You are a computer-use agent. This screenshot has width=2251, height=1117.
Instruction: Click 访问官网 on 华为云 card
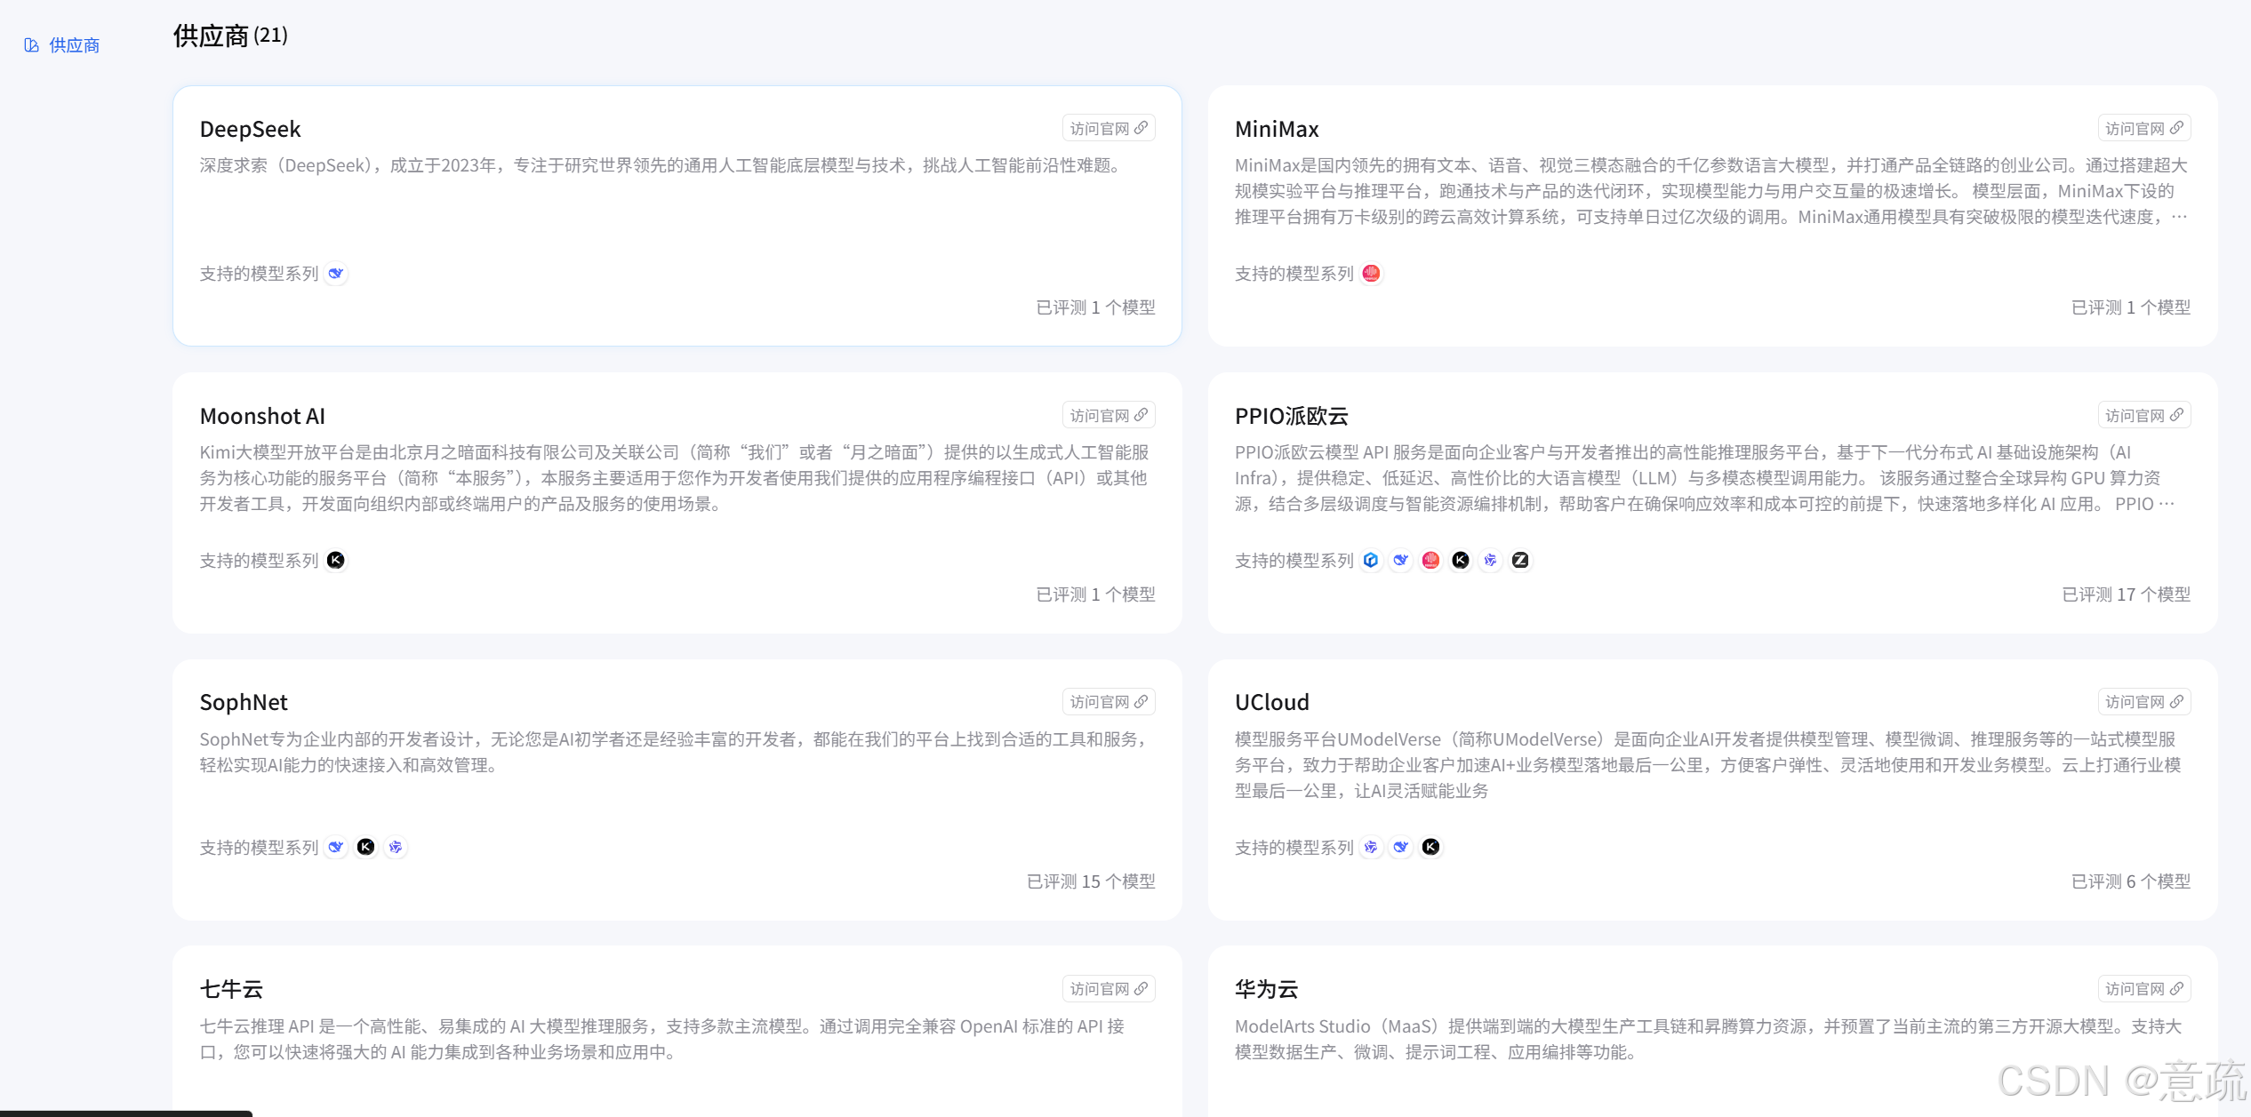tap(2143, 989)
